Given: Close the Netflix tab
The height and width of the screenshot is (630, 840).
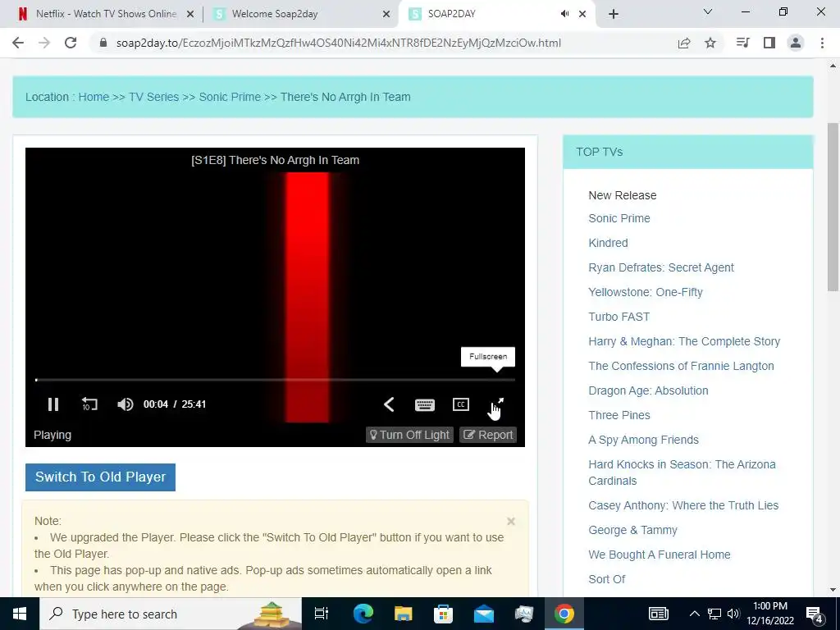Looking at the screenshot, I should 189,14.
